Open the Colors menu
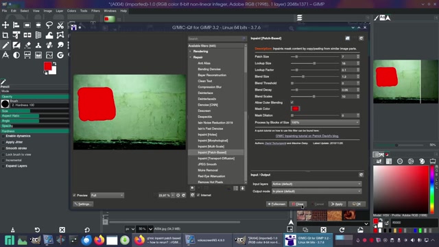Viewport: 439px width, 247px height. (71, 11)
